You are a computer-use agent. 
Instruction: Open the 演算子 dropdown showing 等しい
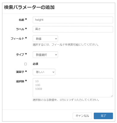(44, 72)
